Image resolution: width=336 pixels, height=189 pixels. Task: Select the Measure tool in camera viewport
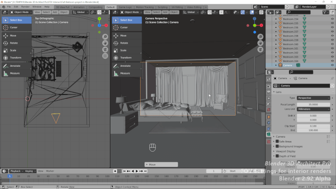[127, 73]
